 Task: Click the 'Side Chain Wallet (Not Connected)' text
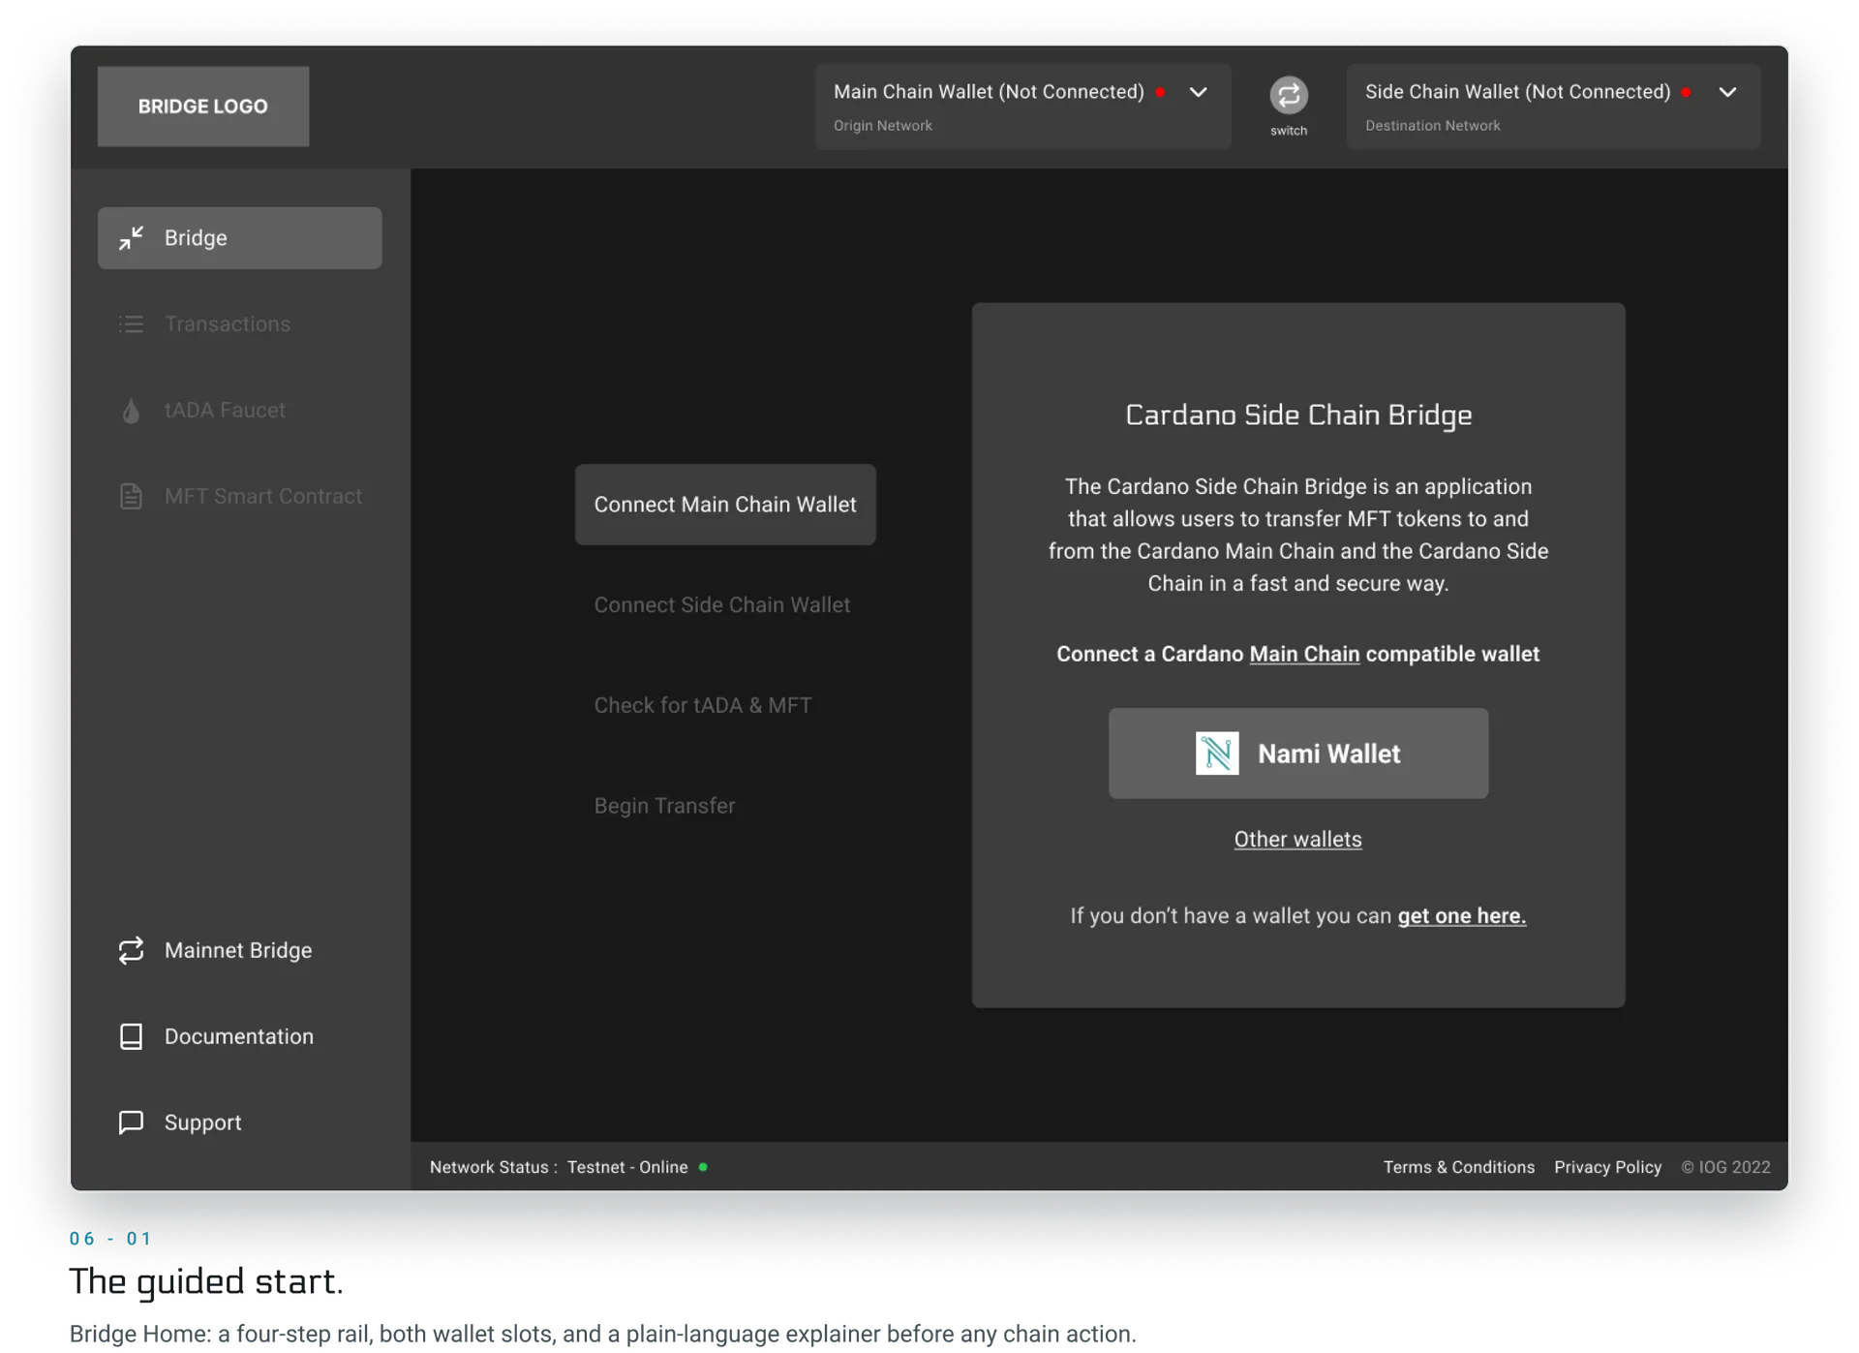1518,92
